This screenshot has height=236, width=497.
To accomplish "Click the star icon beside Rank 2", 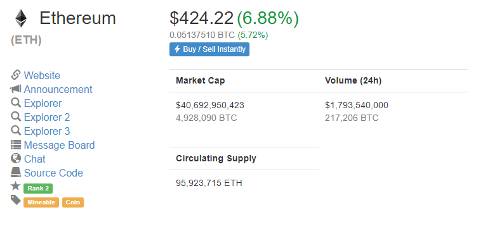I will 15,186.
